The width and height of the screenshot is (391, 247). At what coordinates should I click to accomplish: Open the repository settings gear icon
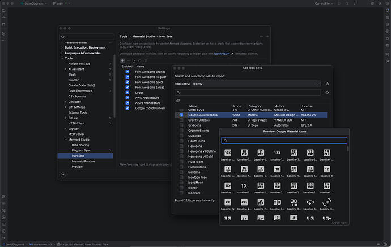tap(327, 84)
